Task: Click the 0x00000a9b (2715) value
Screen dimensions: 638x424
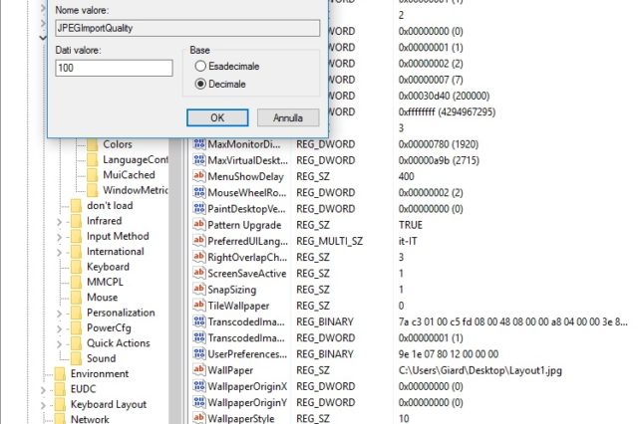Action: tap(439, 160)
